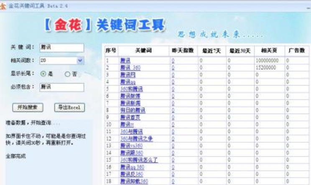Click into the 关键词 input field

[62, 48]
